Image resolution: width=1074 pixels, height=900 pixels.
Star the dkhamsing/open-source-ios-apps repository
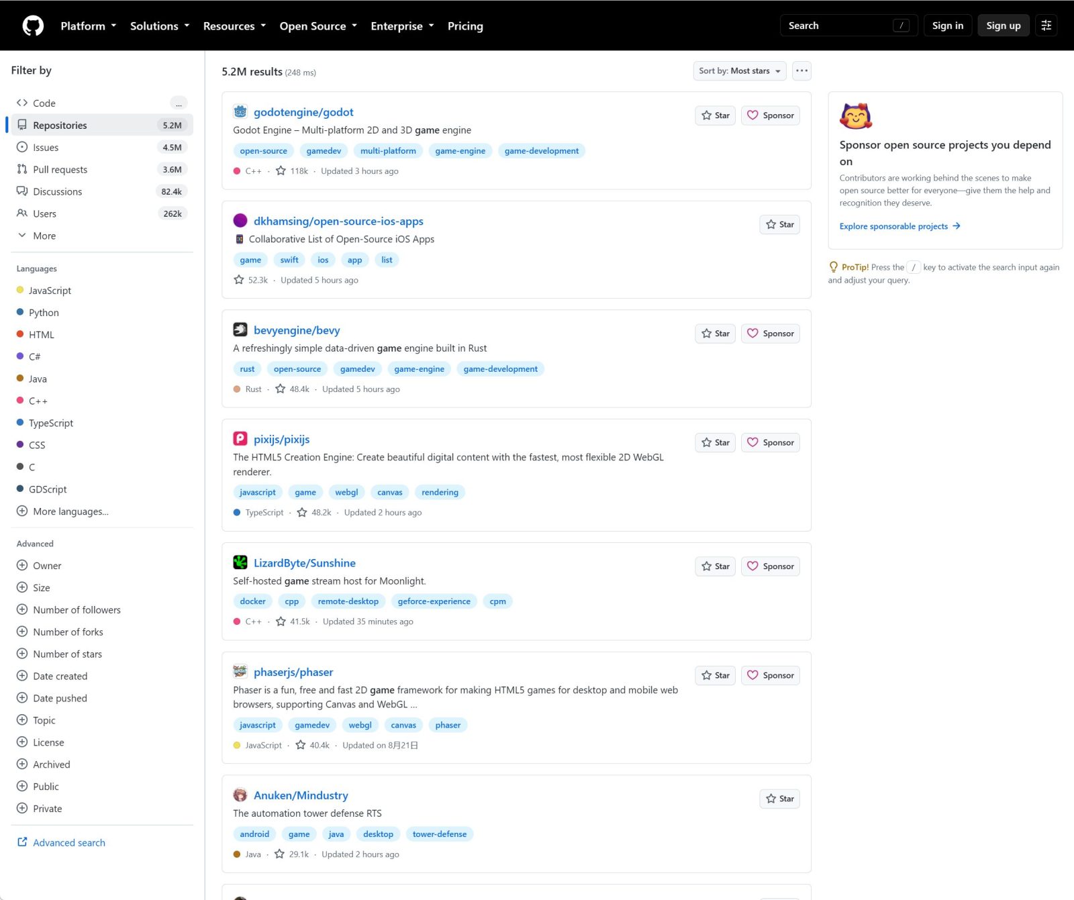(779, 224)
